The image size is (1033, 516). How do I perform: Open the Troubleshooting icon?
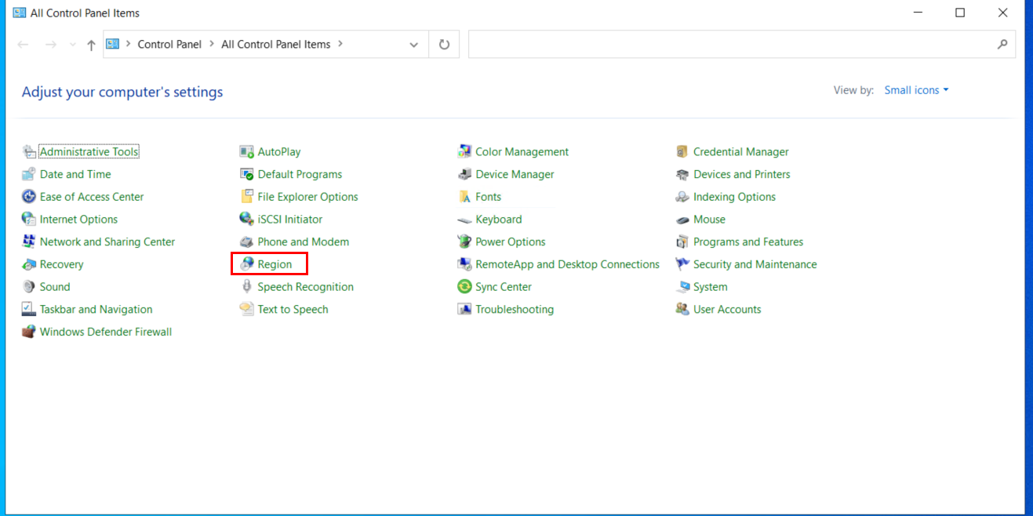point(464,309)
